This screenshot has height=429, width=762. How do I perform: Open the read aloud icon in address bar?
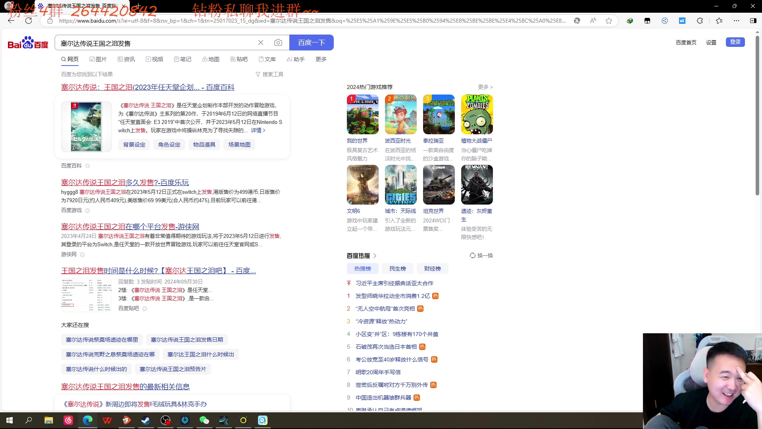(x=593, y=21)
